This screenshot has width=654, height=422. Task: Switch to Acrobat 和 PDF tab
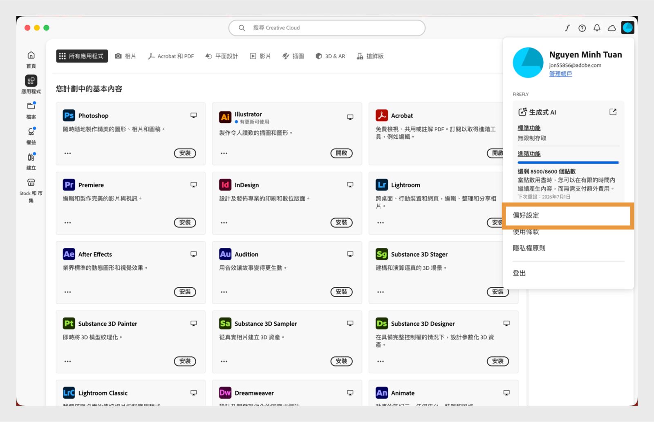point(171,56)
